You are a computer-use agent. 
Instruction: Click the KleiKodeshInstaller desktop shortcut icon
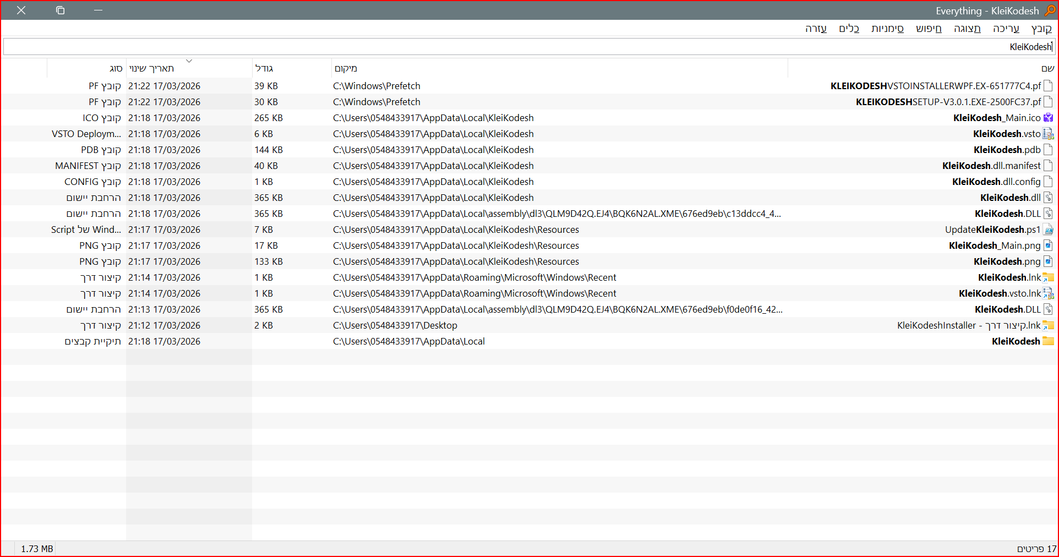pyautogui.click(x=1049, y=325)
